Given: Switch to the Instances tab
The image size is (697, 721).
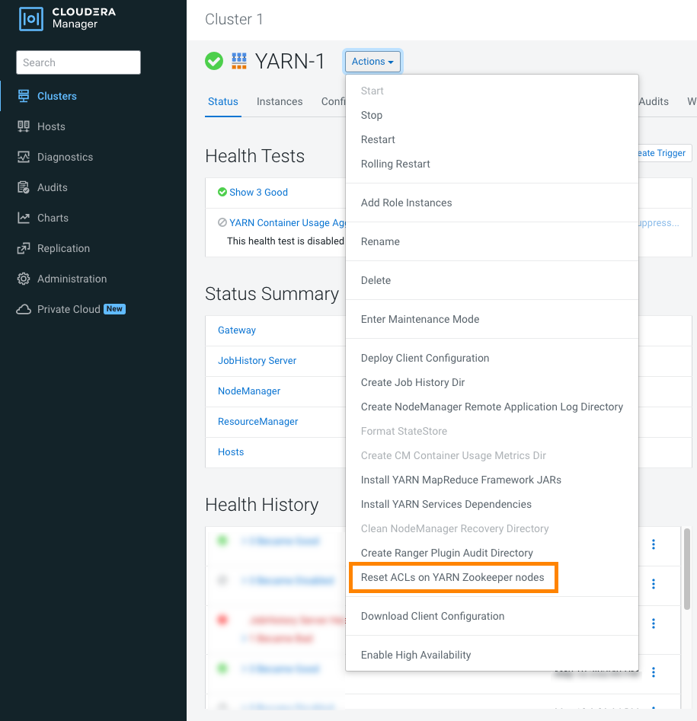Looking at the screenshot, I should 280,101.
